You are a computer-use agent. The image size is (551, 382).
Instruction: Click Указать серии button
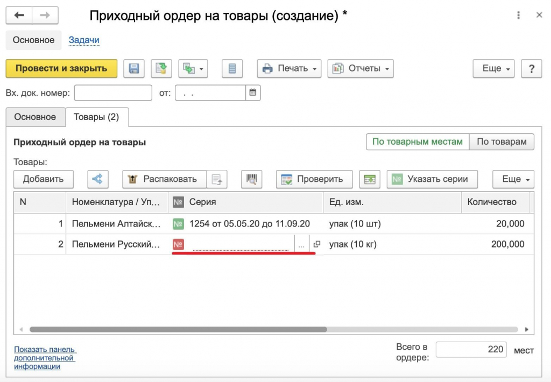pos(432,179)
